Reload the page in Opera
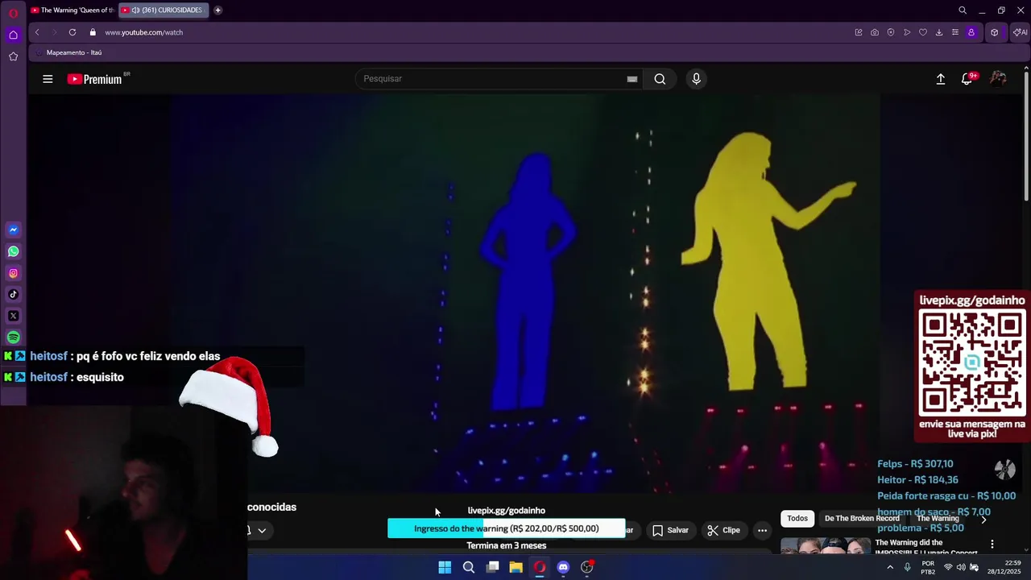Viewport: 1031px width, 580px height. click(x=72, y=32)
